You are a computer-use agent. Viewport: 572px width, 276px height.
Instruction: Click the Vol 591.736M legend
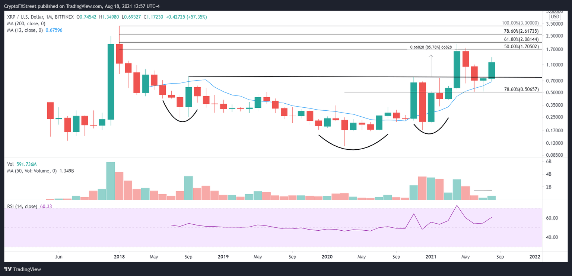22,164
